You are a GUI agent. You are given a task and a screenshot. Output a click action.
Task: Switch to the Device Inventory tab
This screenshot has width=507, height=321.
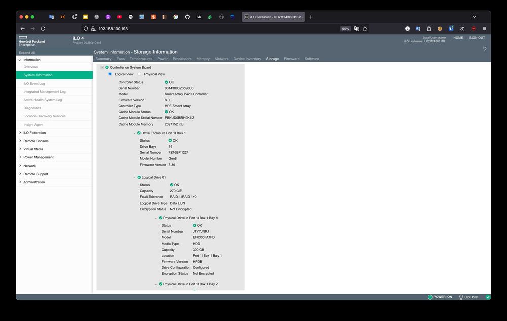point(247,59)
